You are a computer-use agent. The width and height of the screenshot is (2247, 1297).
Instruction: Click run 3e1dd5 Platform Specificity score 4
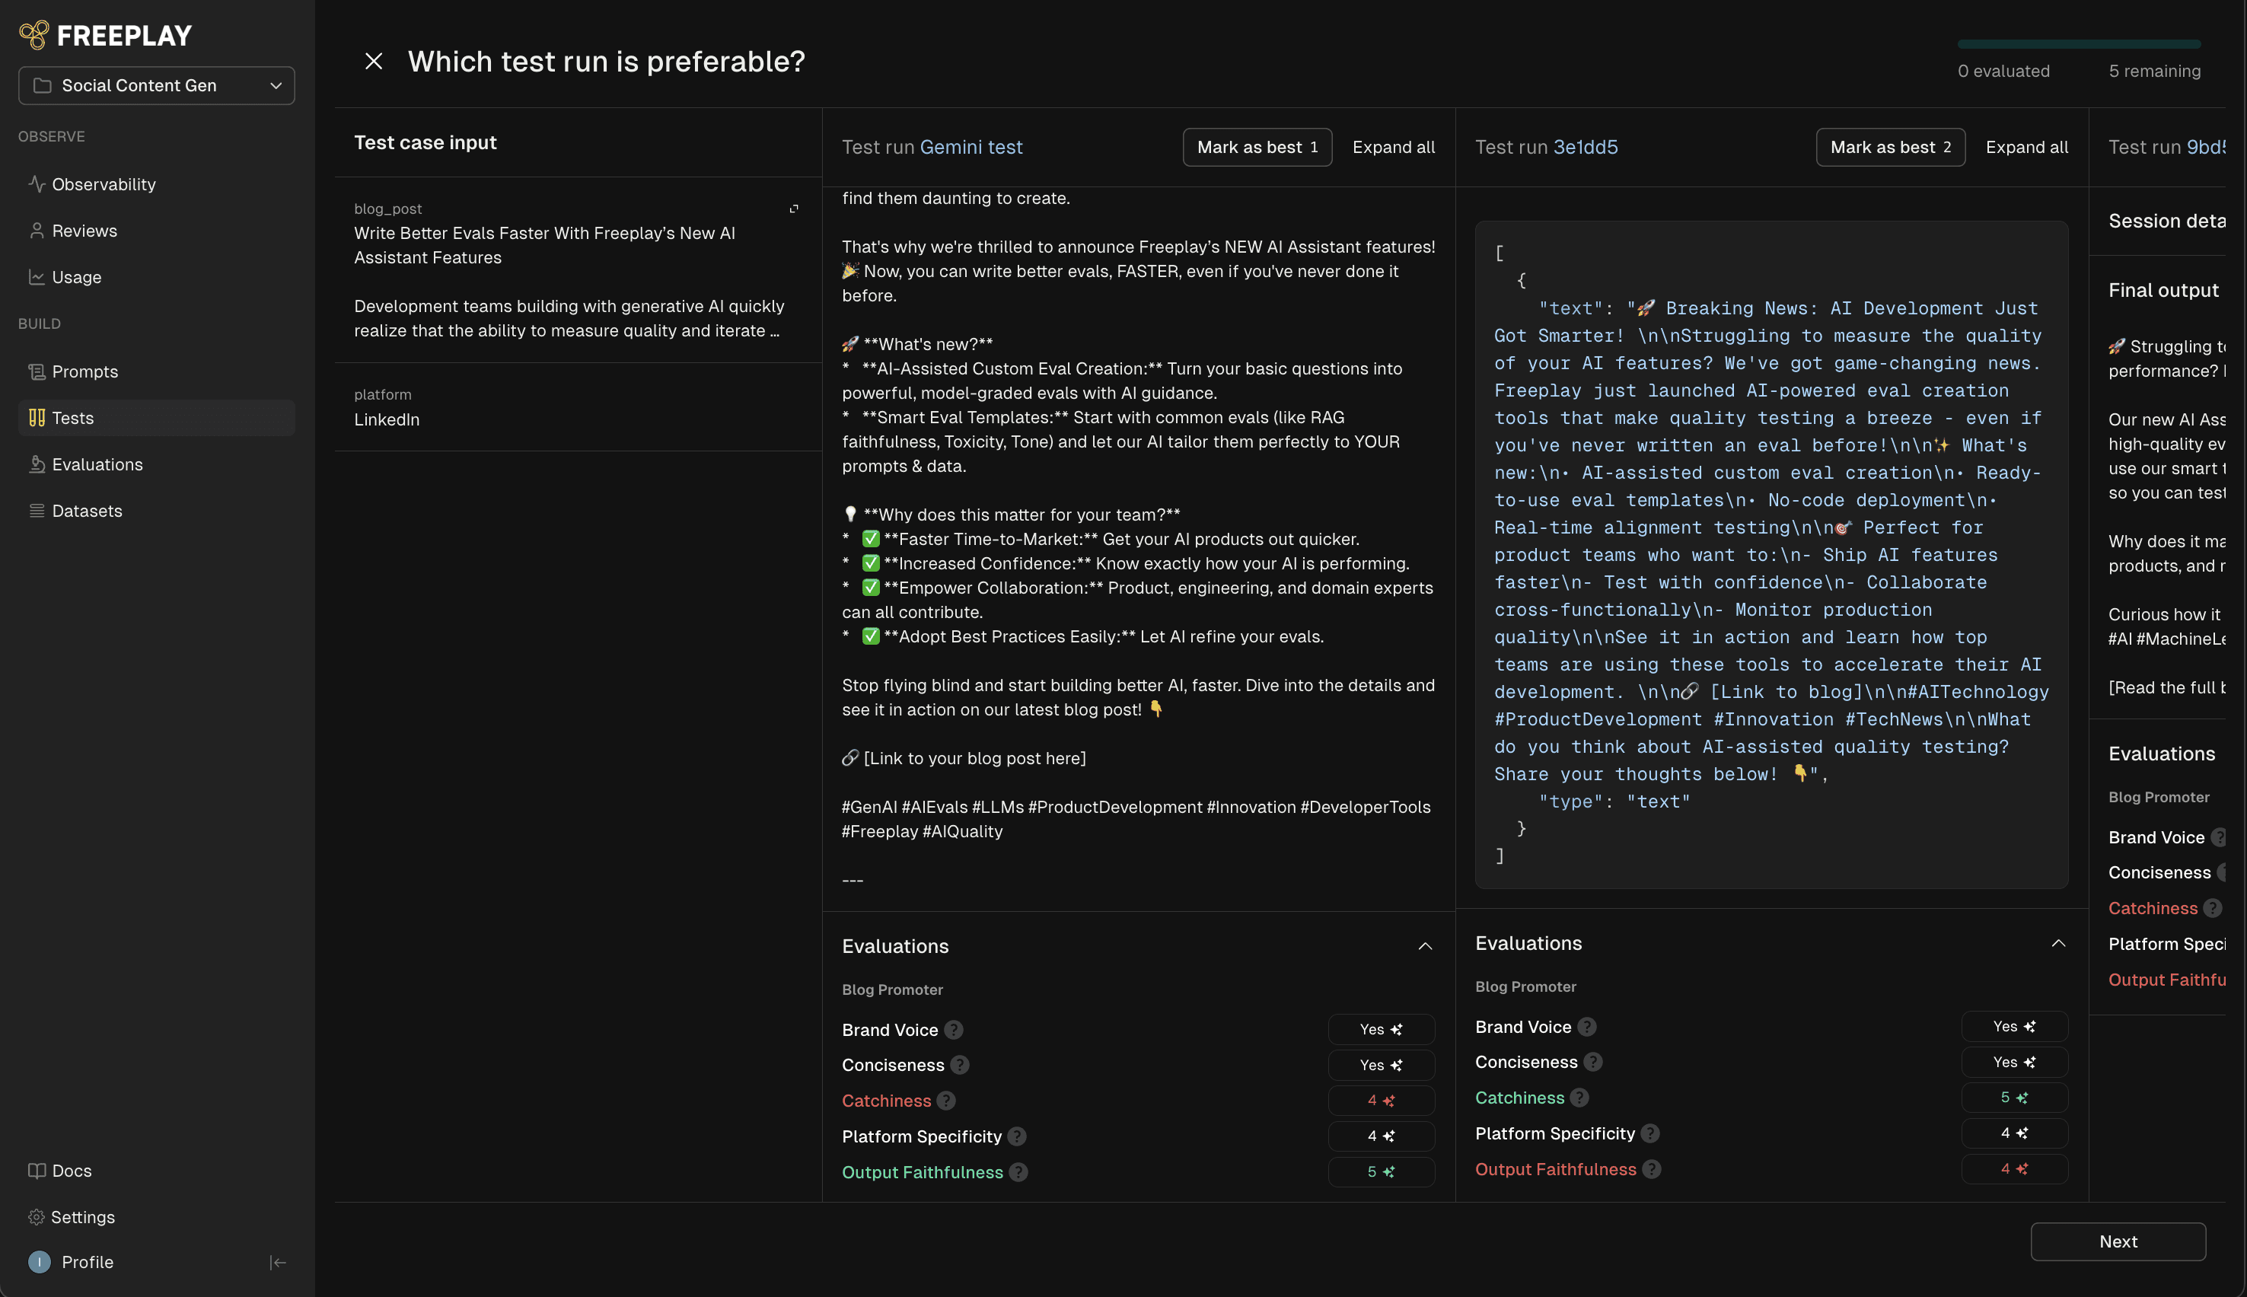pos(2015,1133)
